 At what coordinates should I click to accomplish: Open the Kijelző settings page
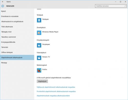(17, 11)
